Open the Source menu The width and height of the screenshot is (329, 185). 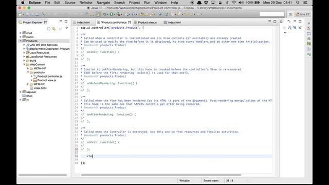[x=70, y=3]
